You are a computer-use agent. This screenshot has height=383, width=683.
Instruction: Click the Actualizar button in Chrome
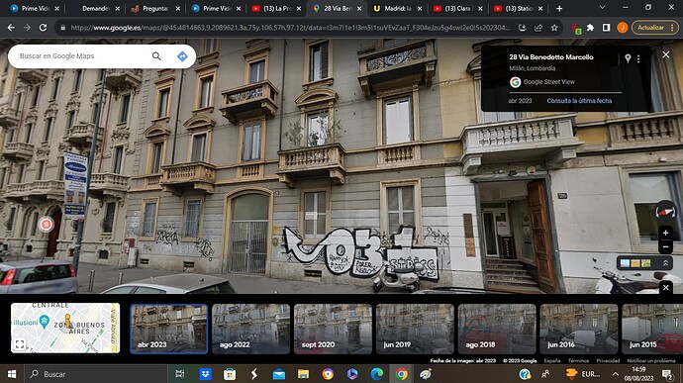point(655,28)
